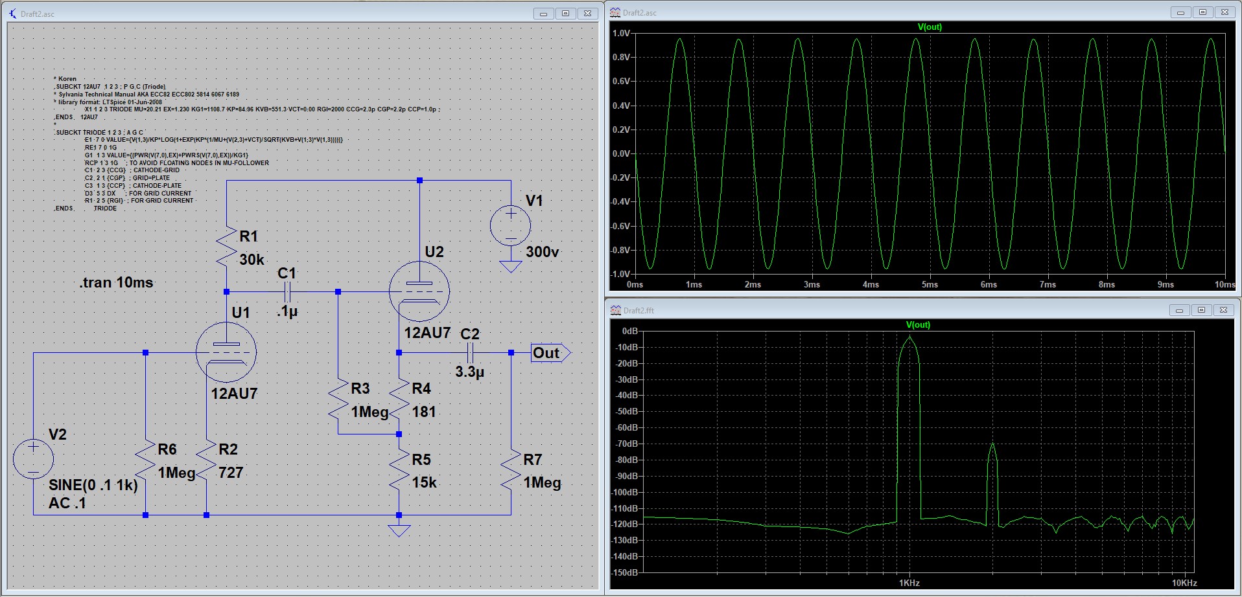Click the Koren comment line
The width and height of the screenshot is (1242, 597).
[x=65, y=79]
